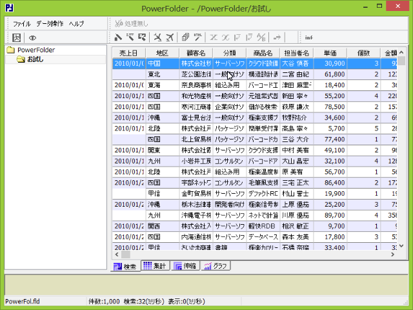Click the second greyed check-arrow icon
Screen dimensions: 413x310
pyautogui.click(x=249, y=37)
